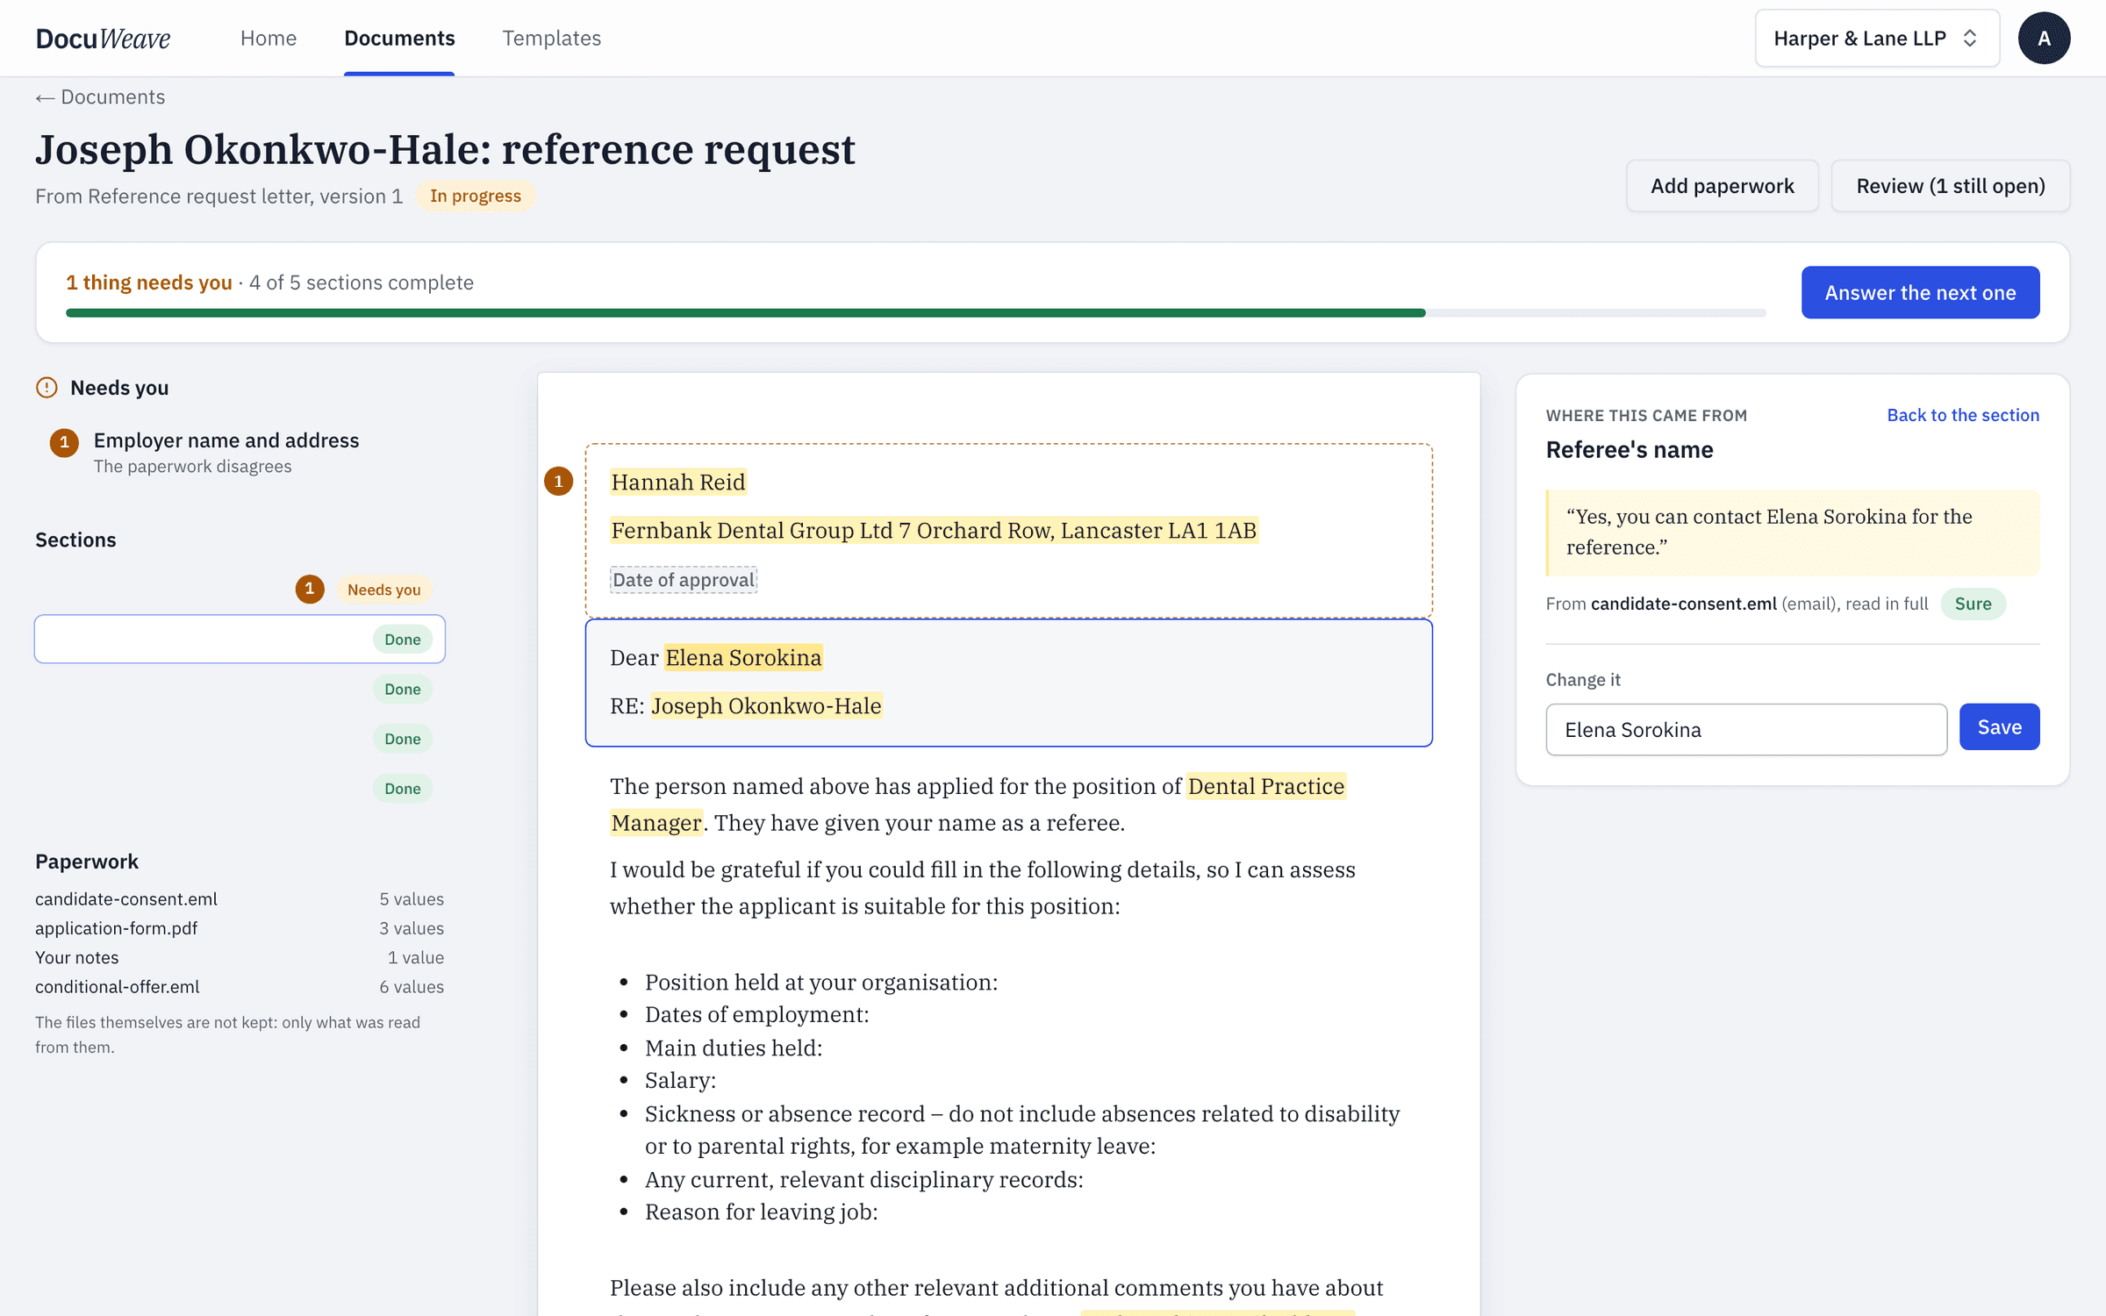Click the Change it name field
The image size is (2106, 1316).
coord(1746,730)
